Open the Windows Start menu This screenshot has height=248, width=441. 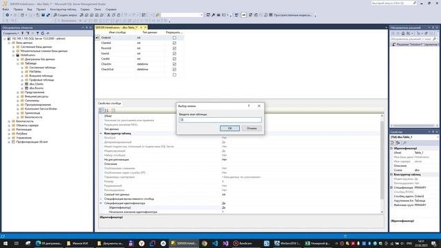(x=5, y=243)
